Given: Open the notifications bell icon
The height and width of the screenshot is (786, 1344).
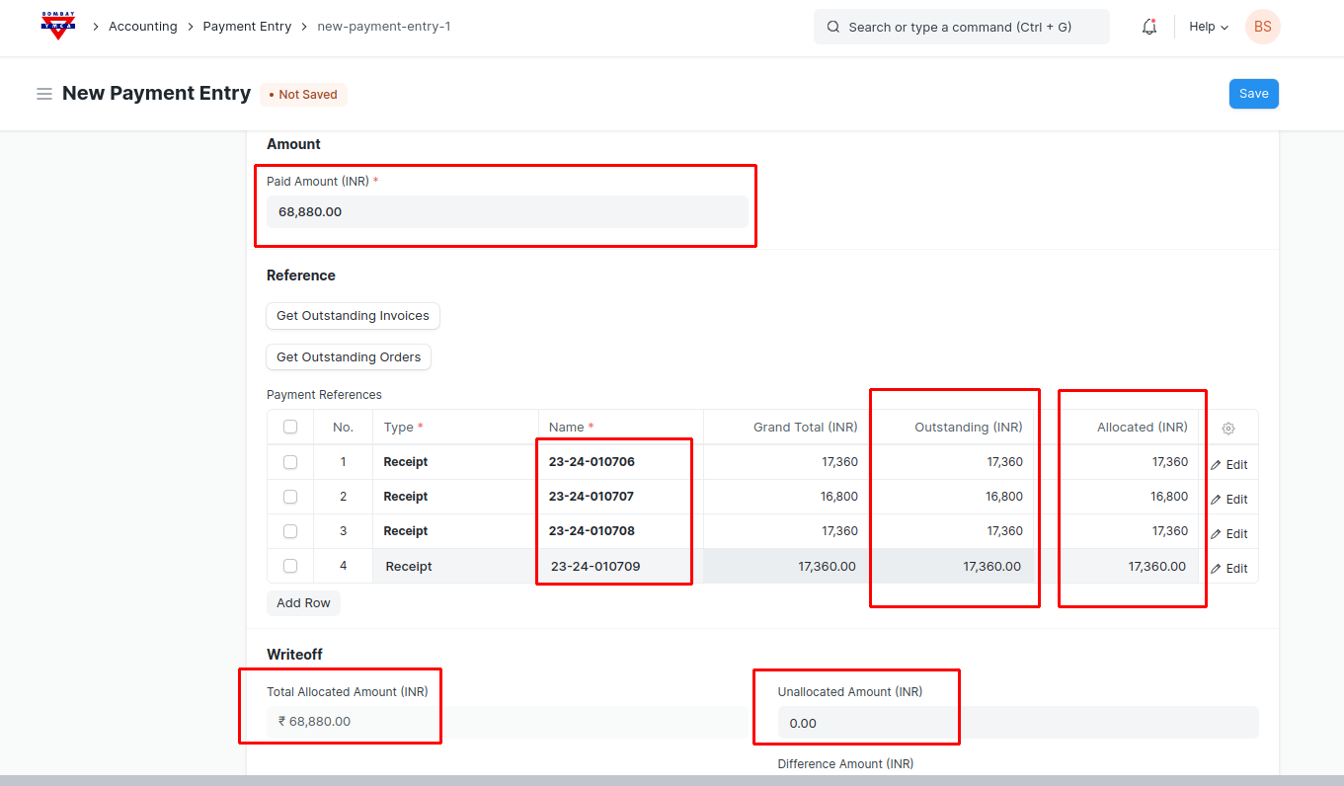Looking at the screenshot, I should coord(1148,27).
